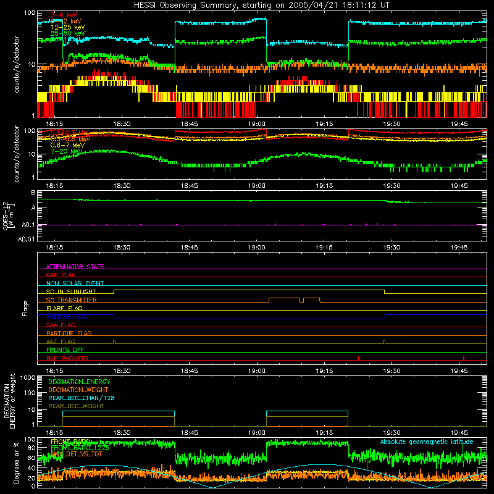Click the HESSI Observing Summary title text
The height and width of the screenshot is (494, 494).
(x=261, y=5)
